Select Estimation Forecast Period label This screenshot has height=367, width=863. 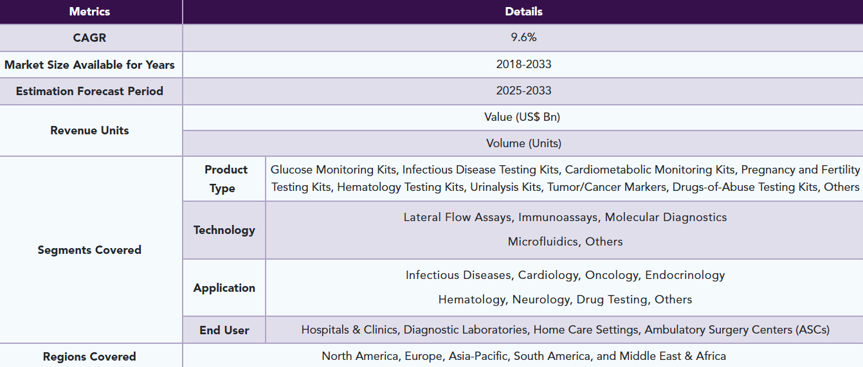point(90,91)
